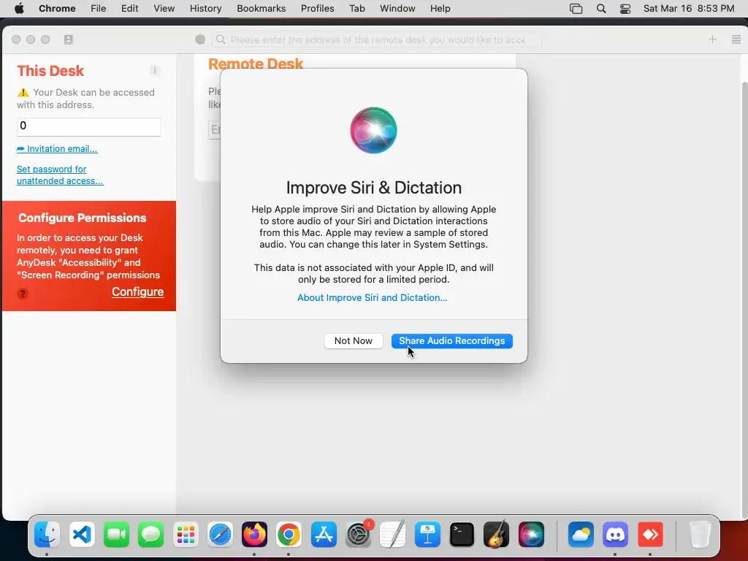Open the View menu

coord(164,9)
